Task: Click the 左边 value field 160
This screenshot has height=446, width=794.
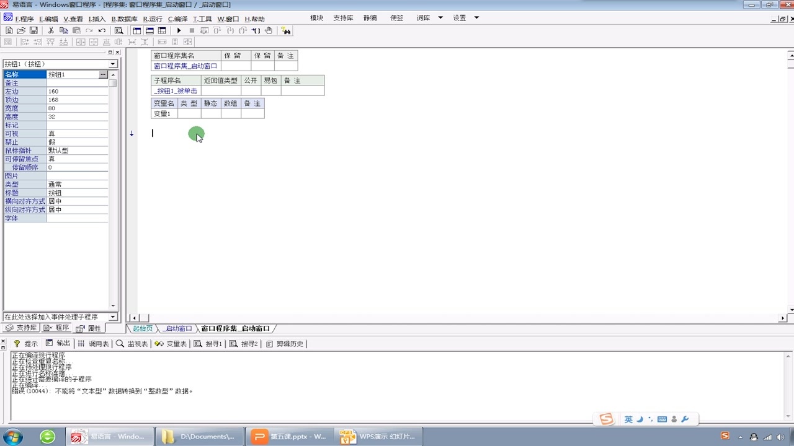Action: (78, 91)
